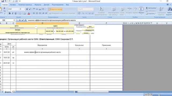Screen dimensions: 172x96
Task: Open Conditional Formatting menu
Action: (x=101, y=11)
